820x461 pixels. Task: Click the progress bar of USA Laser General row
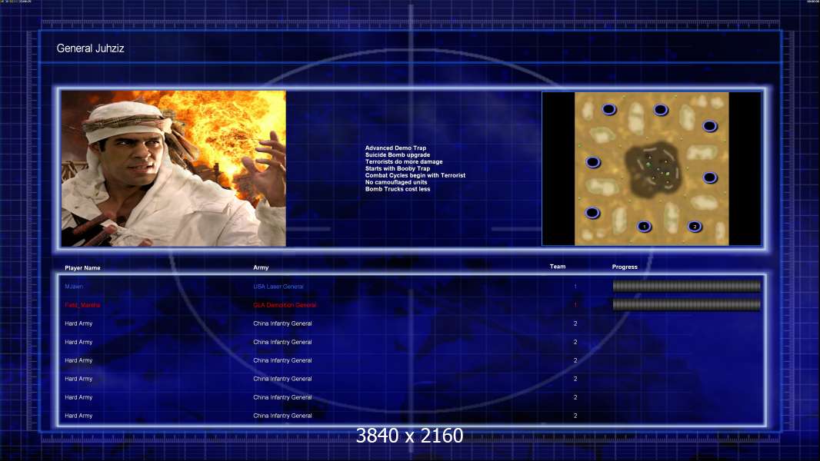687,286
